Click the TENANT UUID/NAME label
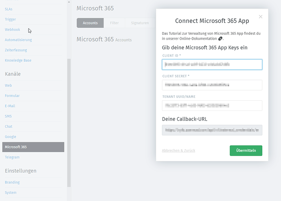 (x=179, y=97)
